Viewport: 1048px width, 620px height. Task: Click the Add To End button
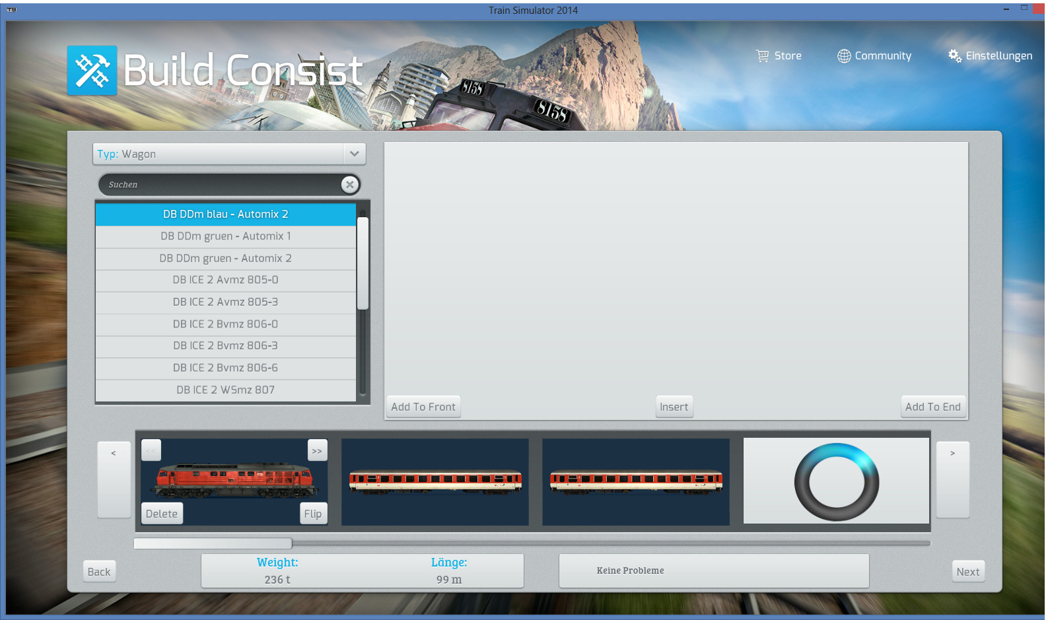933,407
